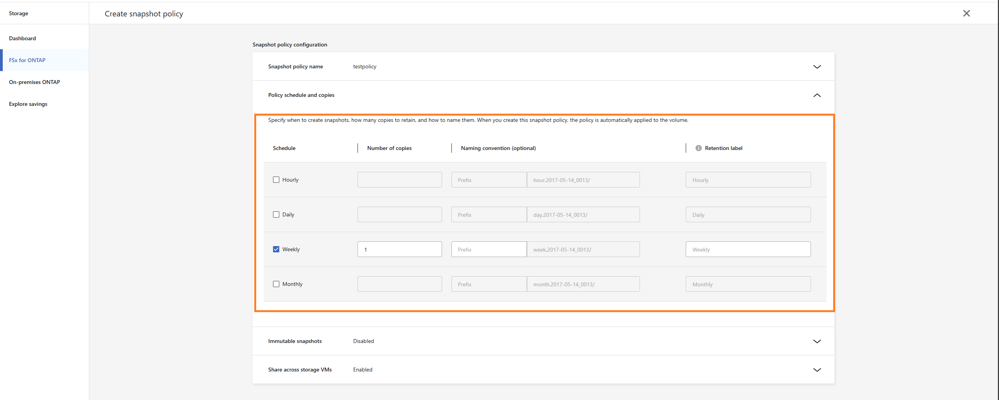Click the day.2017-05-14_0013/ suffix field

point(583,214)
